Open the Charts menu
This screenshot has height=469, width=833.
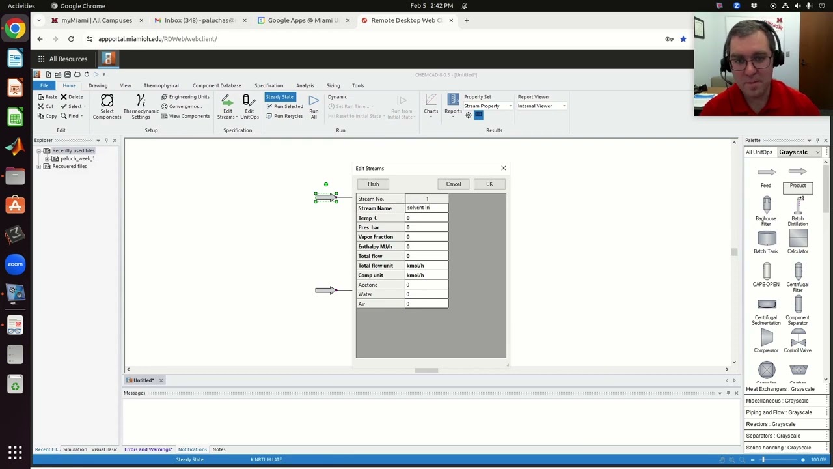pos(431,104)
